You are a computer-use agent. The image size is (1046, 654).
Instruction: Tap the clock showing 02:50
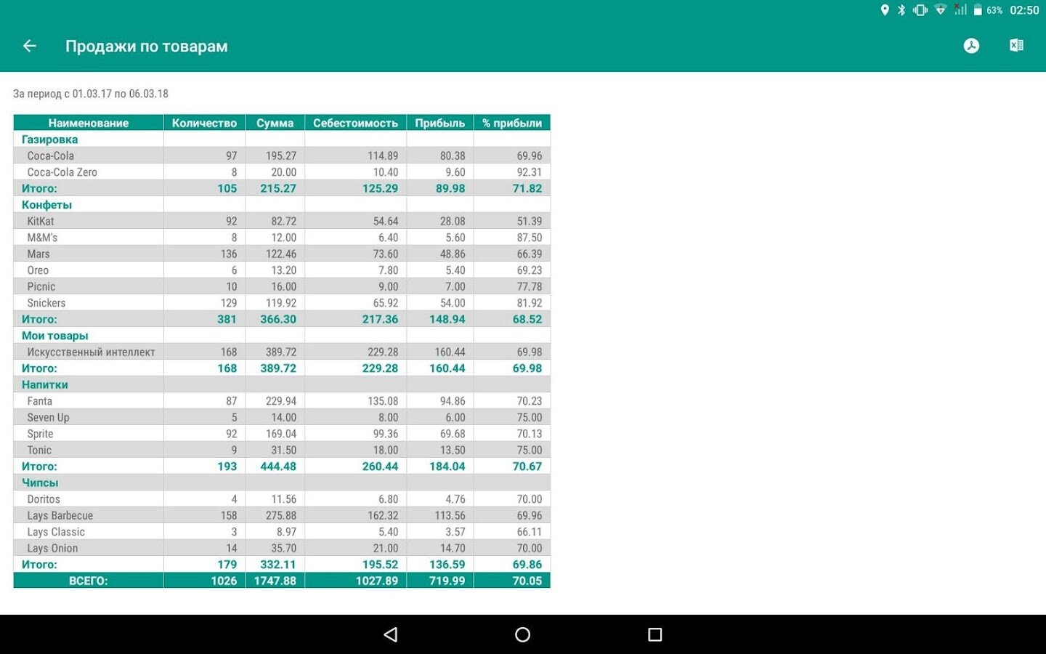coord(1024,10)
